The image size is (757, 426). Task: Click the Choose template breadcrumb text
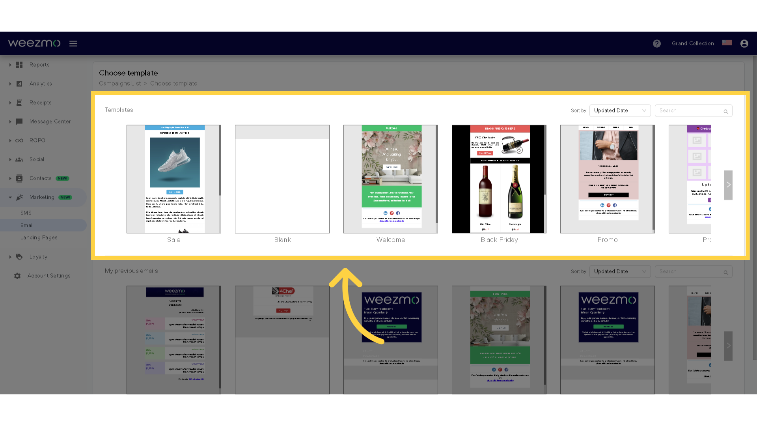[x=173, y=84]
